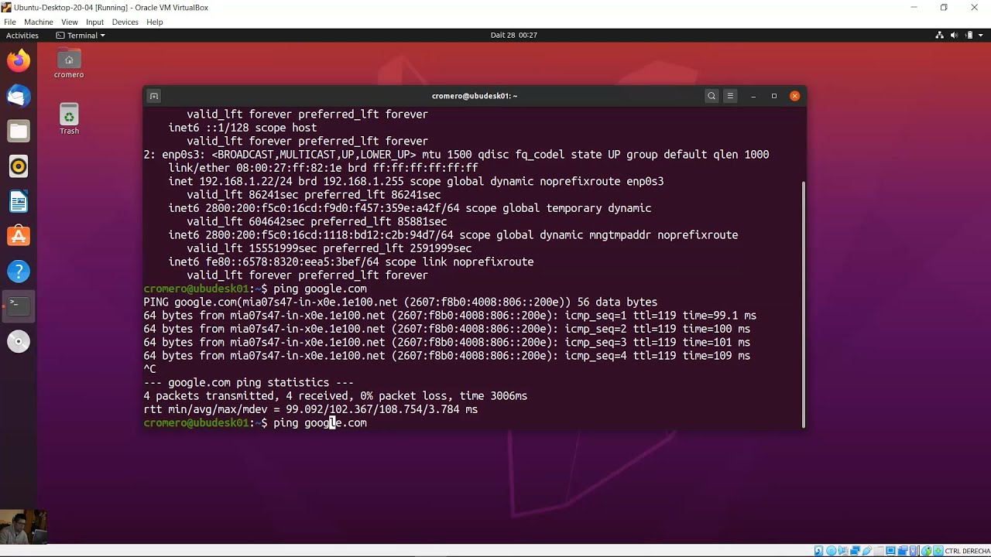
Task: Click the CTRL DERECHA host key label
Action: 968,551
